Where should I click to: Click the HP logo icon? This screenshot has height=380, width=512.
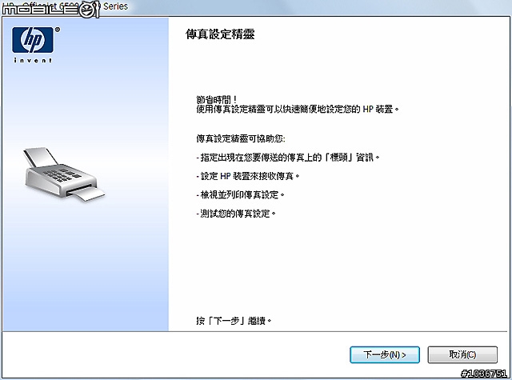[33, 39]
